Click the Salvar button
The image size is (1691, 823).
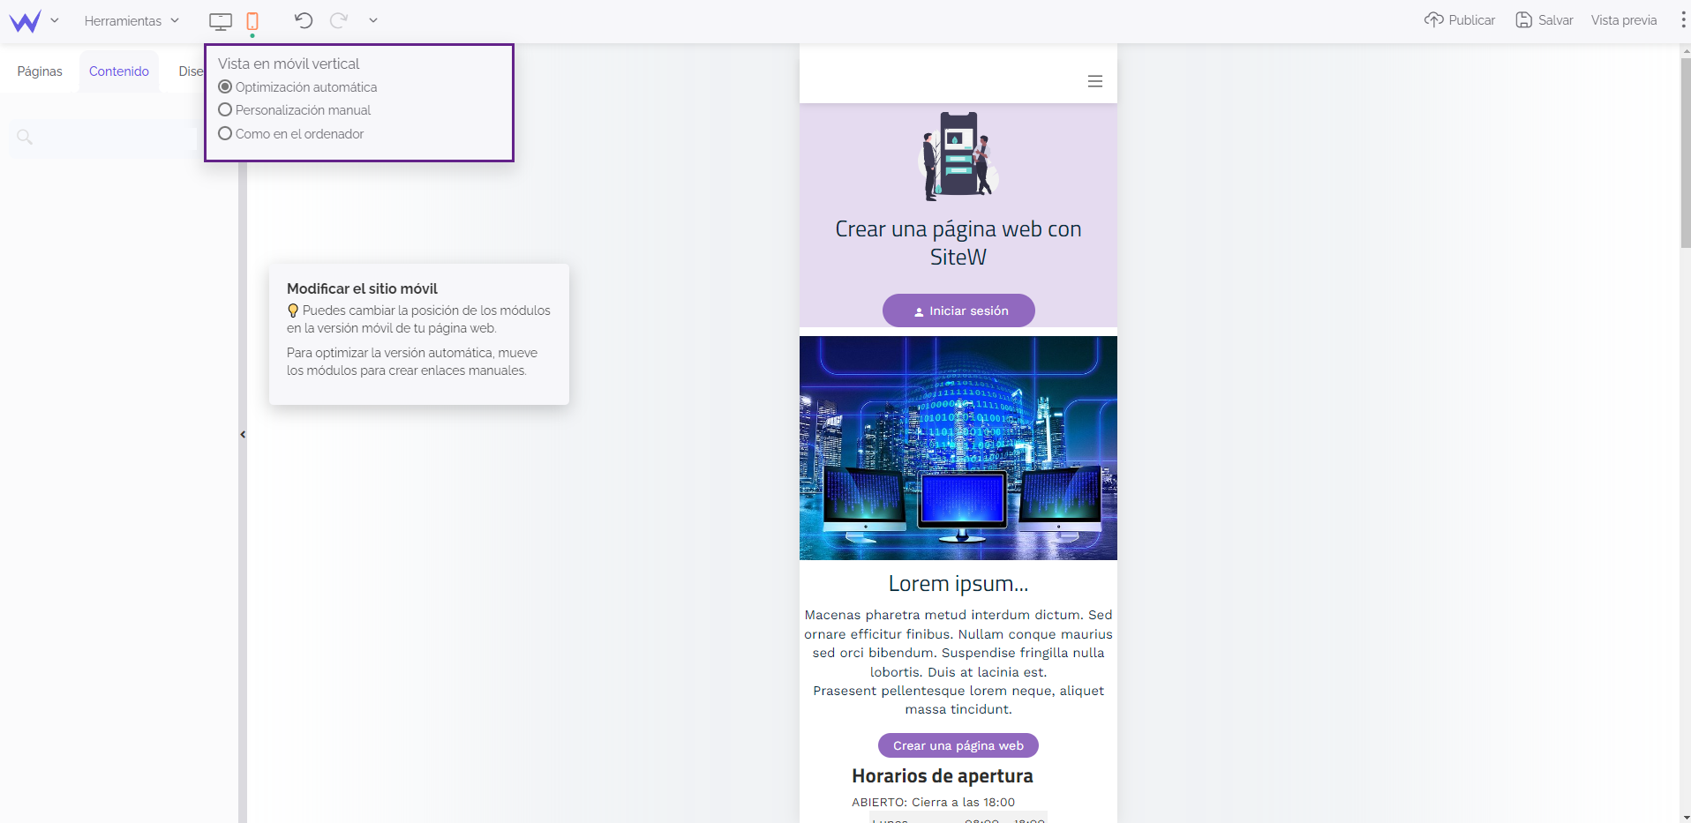click(1544, 20)
